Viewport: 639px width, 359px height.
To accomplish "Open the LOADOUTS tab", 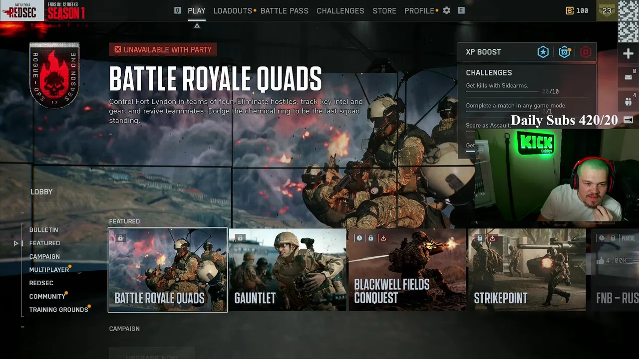I will coord(233,10).
